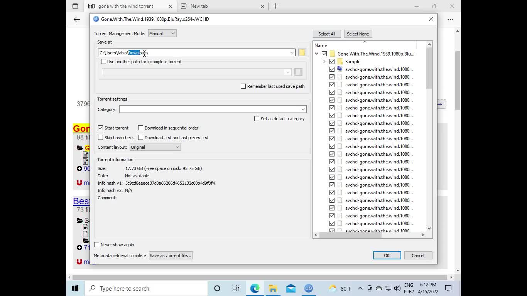Click the video file icon of first avchd file
The height and width of the screenshot is (296, 527).
340,69
